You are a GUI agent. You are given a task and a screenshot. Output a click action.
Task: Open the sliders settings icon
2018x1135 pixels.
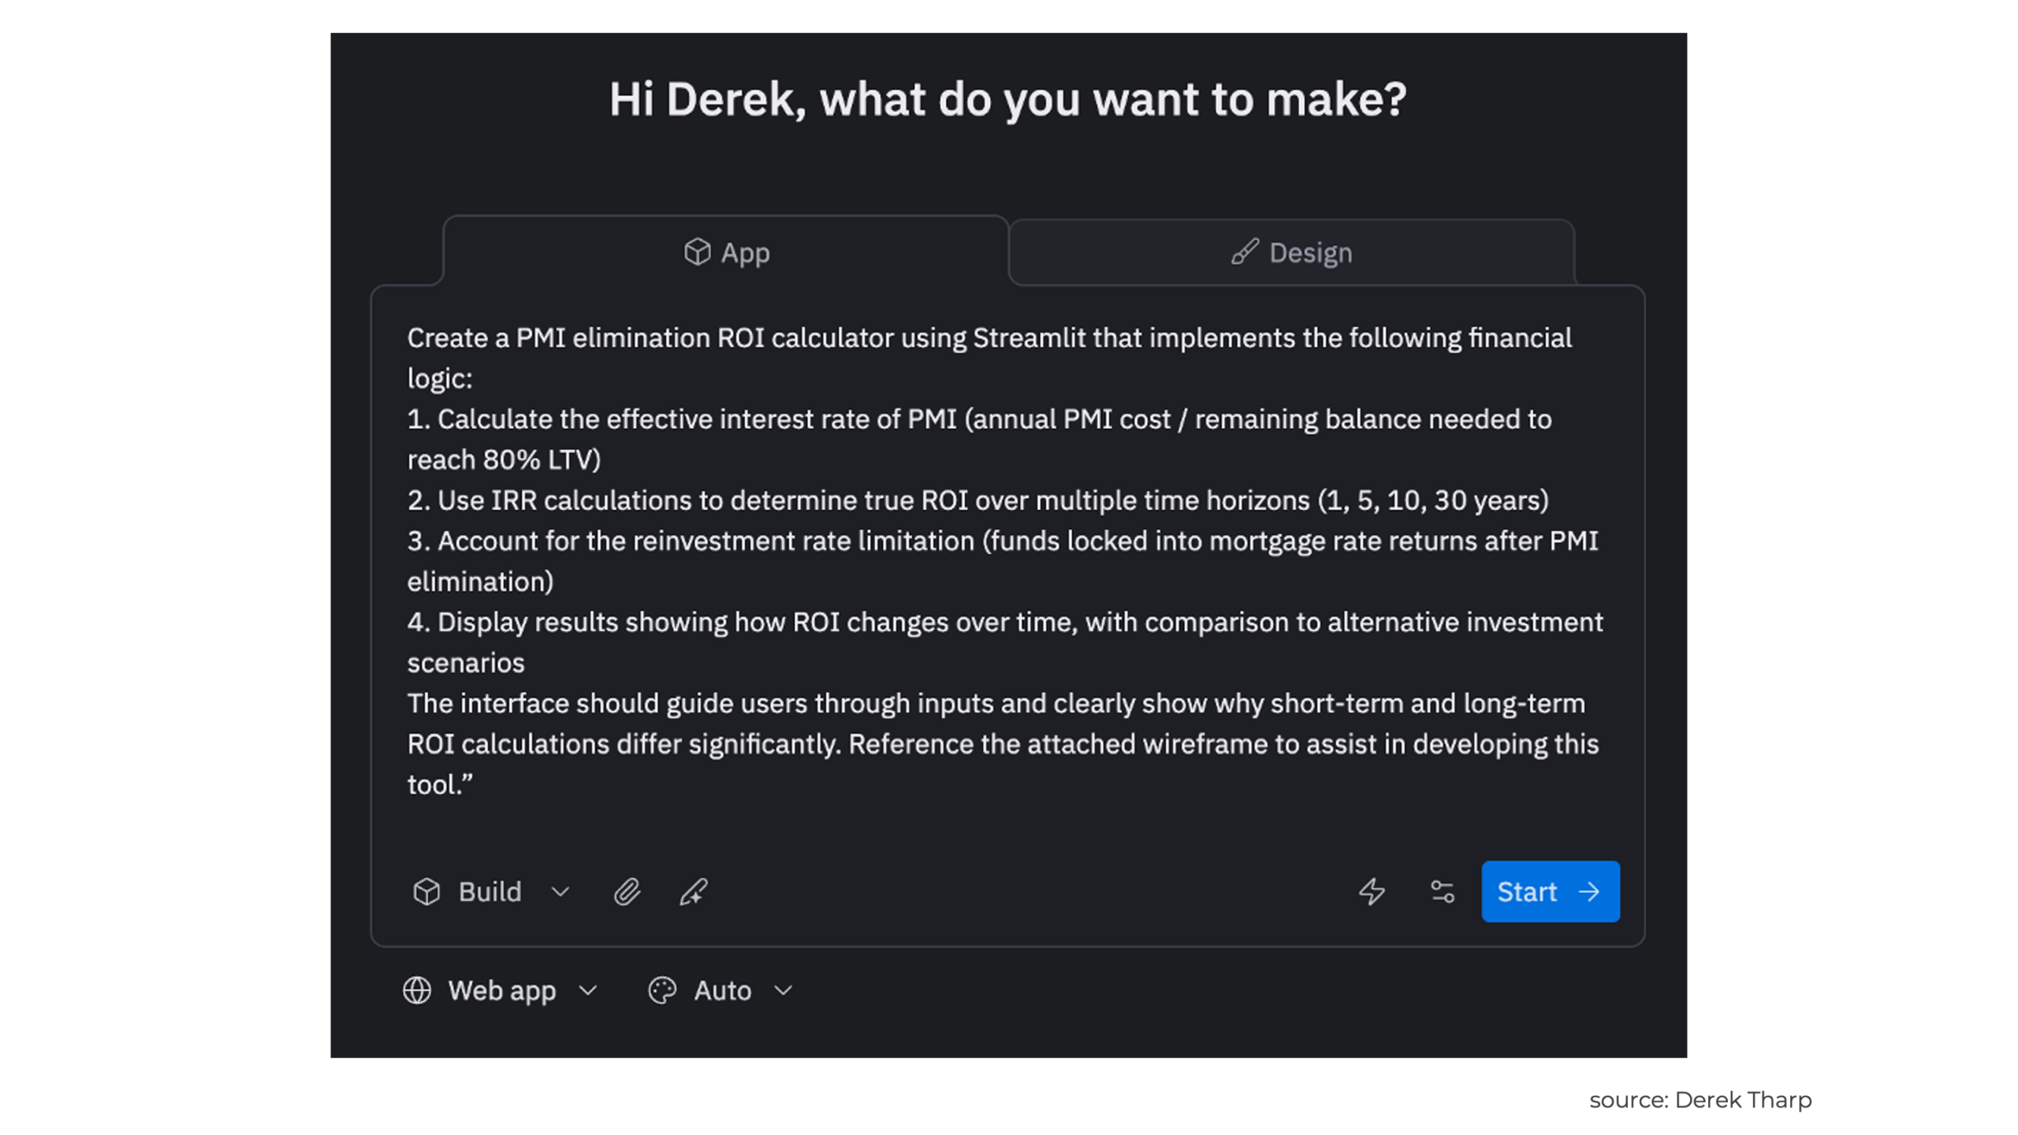click(1442, 891)
